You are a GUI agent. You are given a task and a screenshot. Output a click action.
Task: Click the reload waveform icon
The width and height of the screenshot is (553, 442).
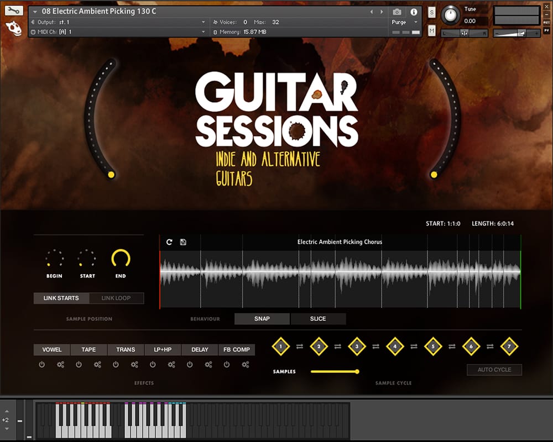click(x=169, y=242)
